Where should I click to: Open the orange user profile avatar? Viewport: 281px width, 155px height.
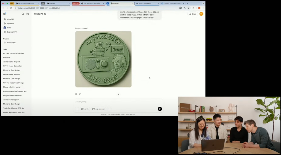click(x=201, y=14)
